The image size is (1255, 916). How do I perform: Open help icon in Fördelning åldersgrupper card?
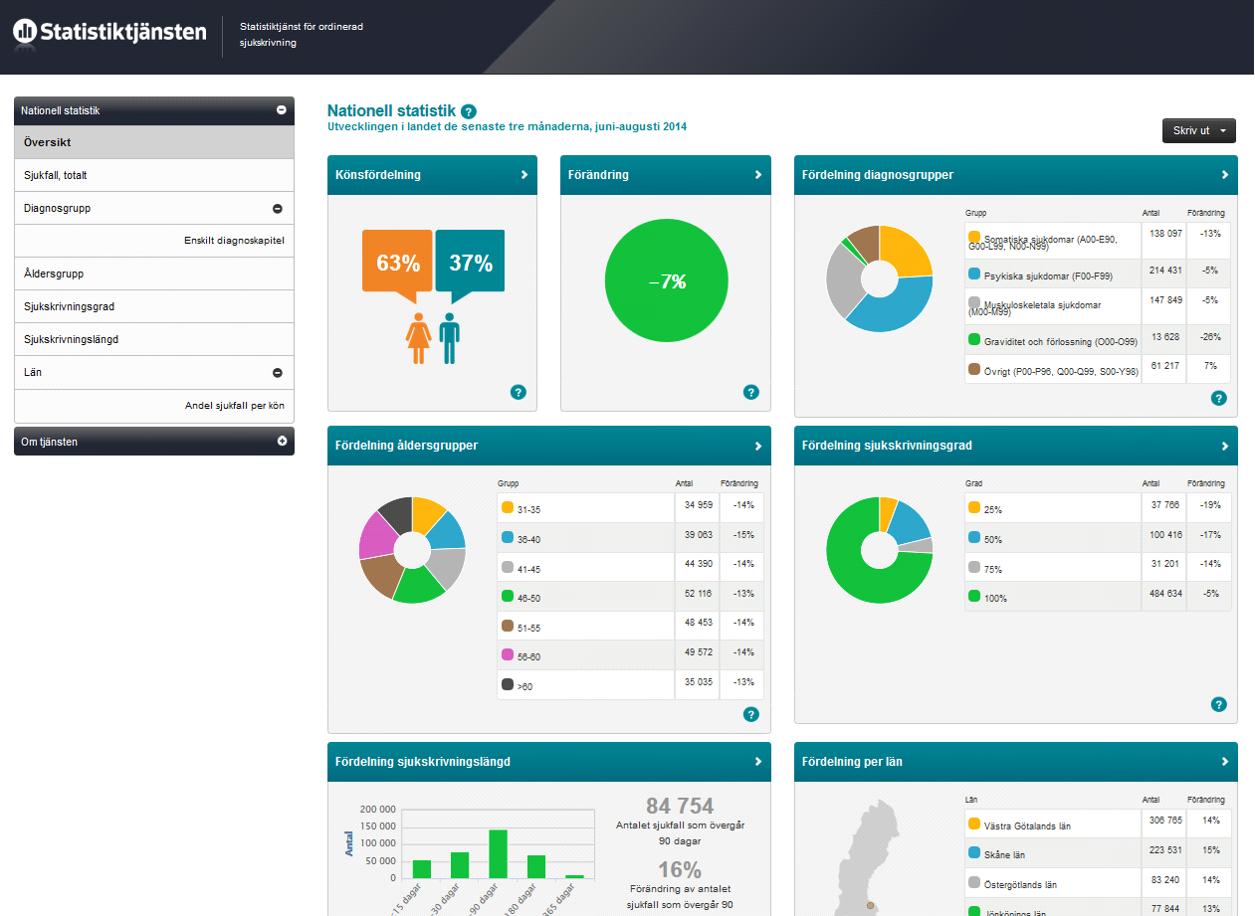pyautogui.click(x=751, y=714)
